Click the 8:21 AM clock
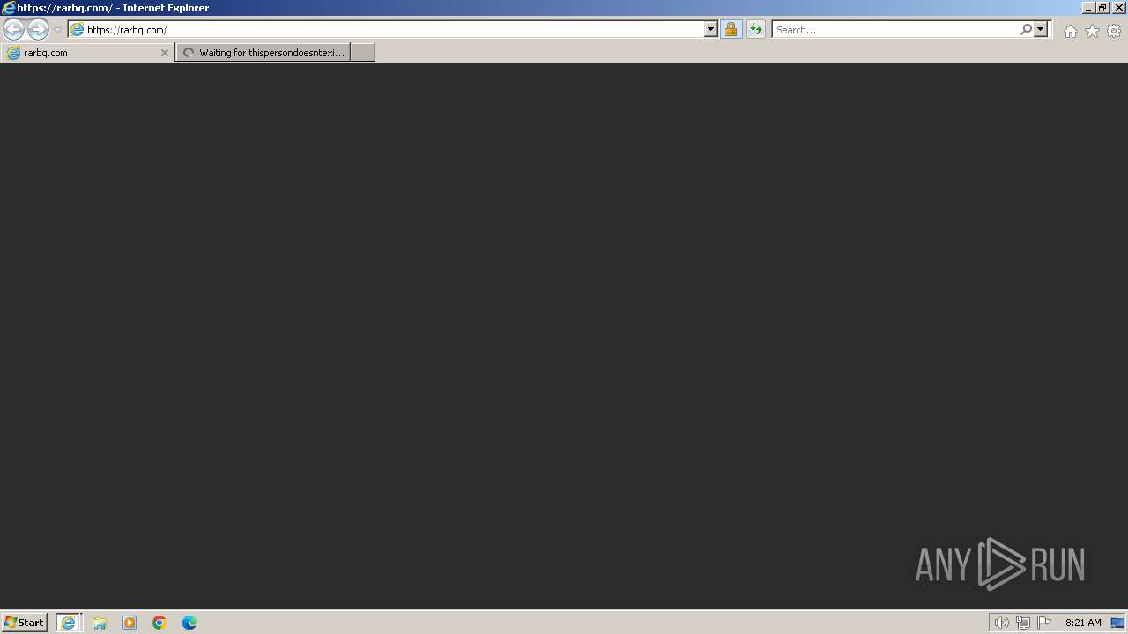This screenshot has height=634, width=1128. (1083, 623)
